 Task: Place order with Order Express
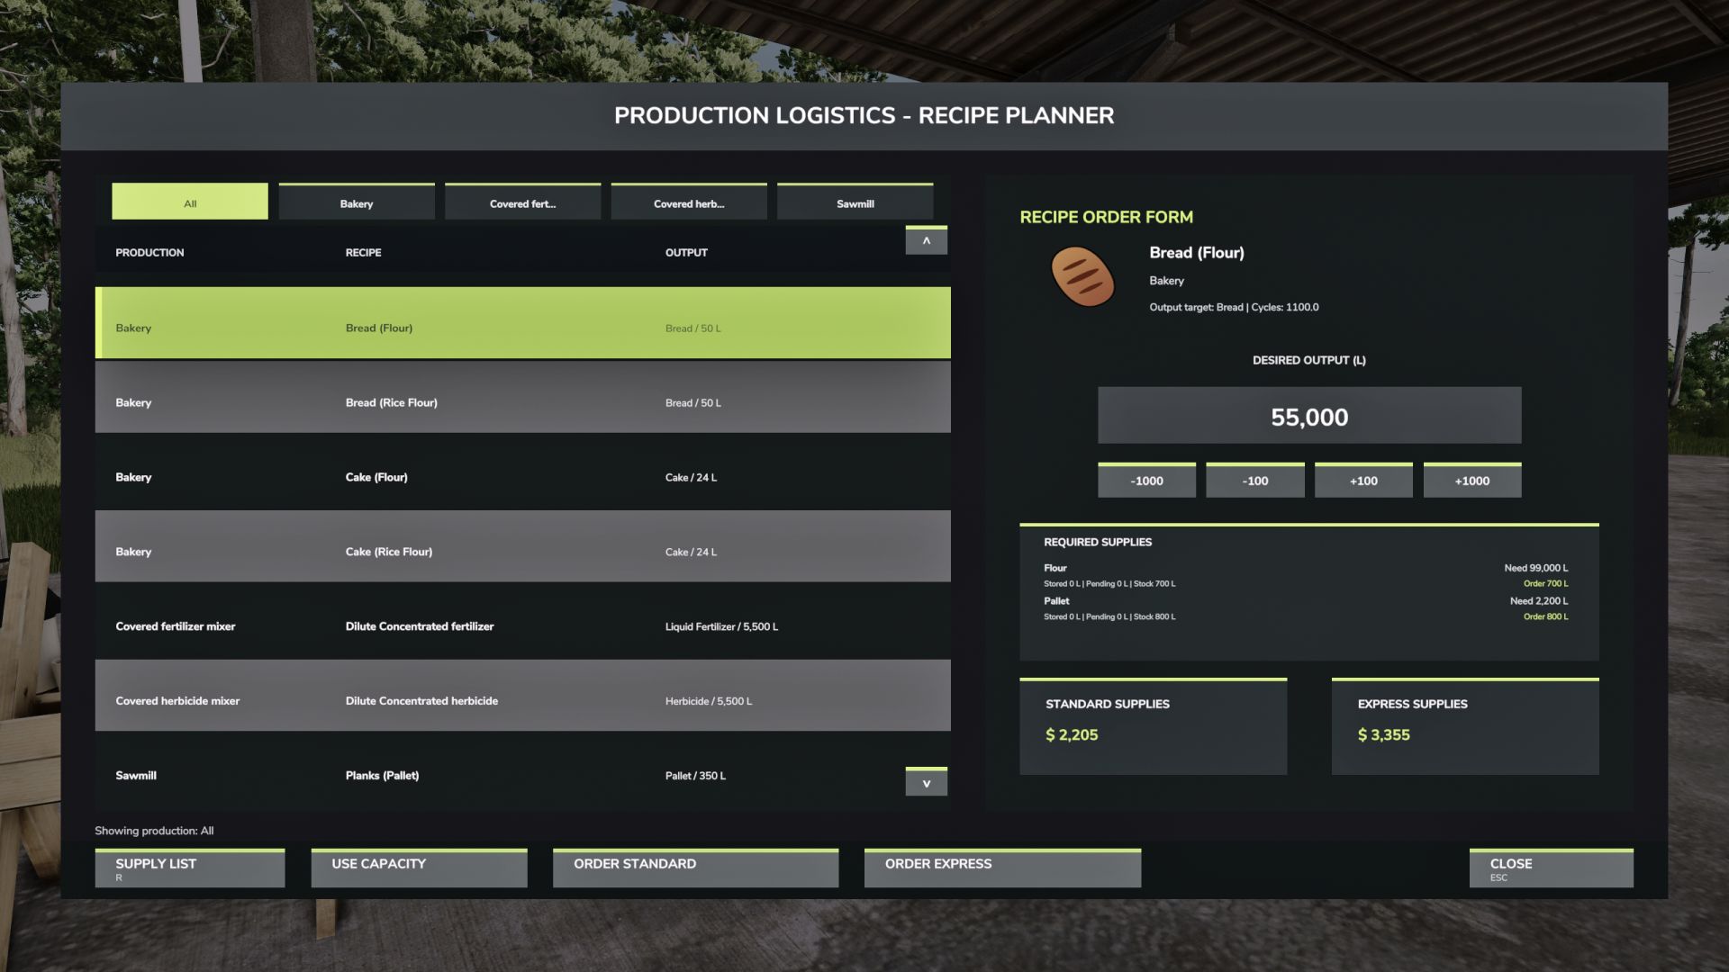click(x=1002, y=868)
